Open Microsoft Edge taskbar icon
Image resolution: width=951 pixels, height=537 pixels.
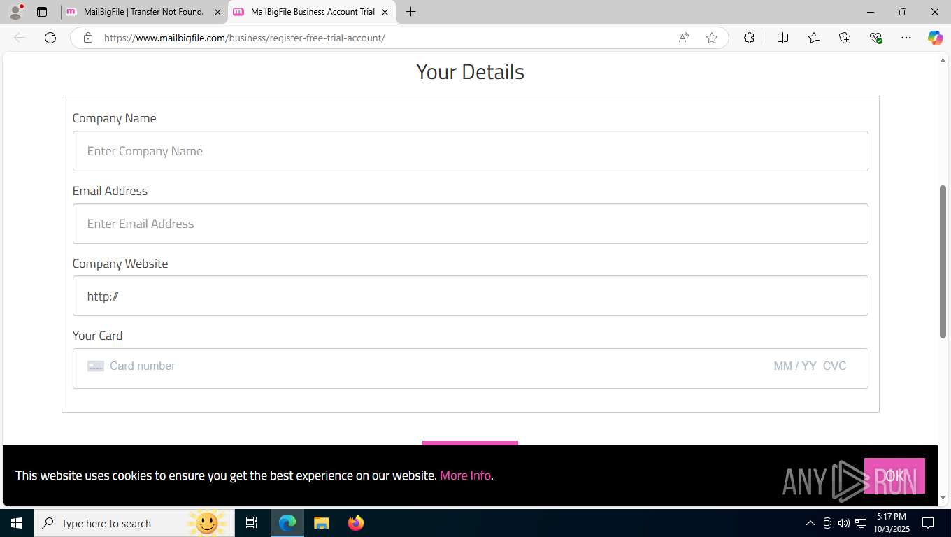(287, 523)
